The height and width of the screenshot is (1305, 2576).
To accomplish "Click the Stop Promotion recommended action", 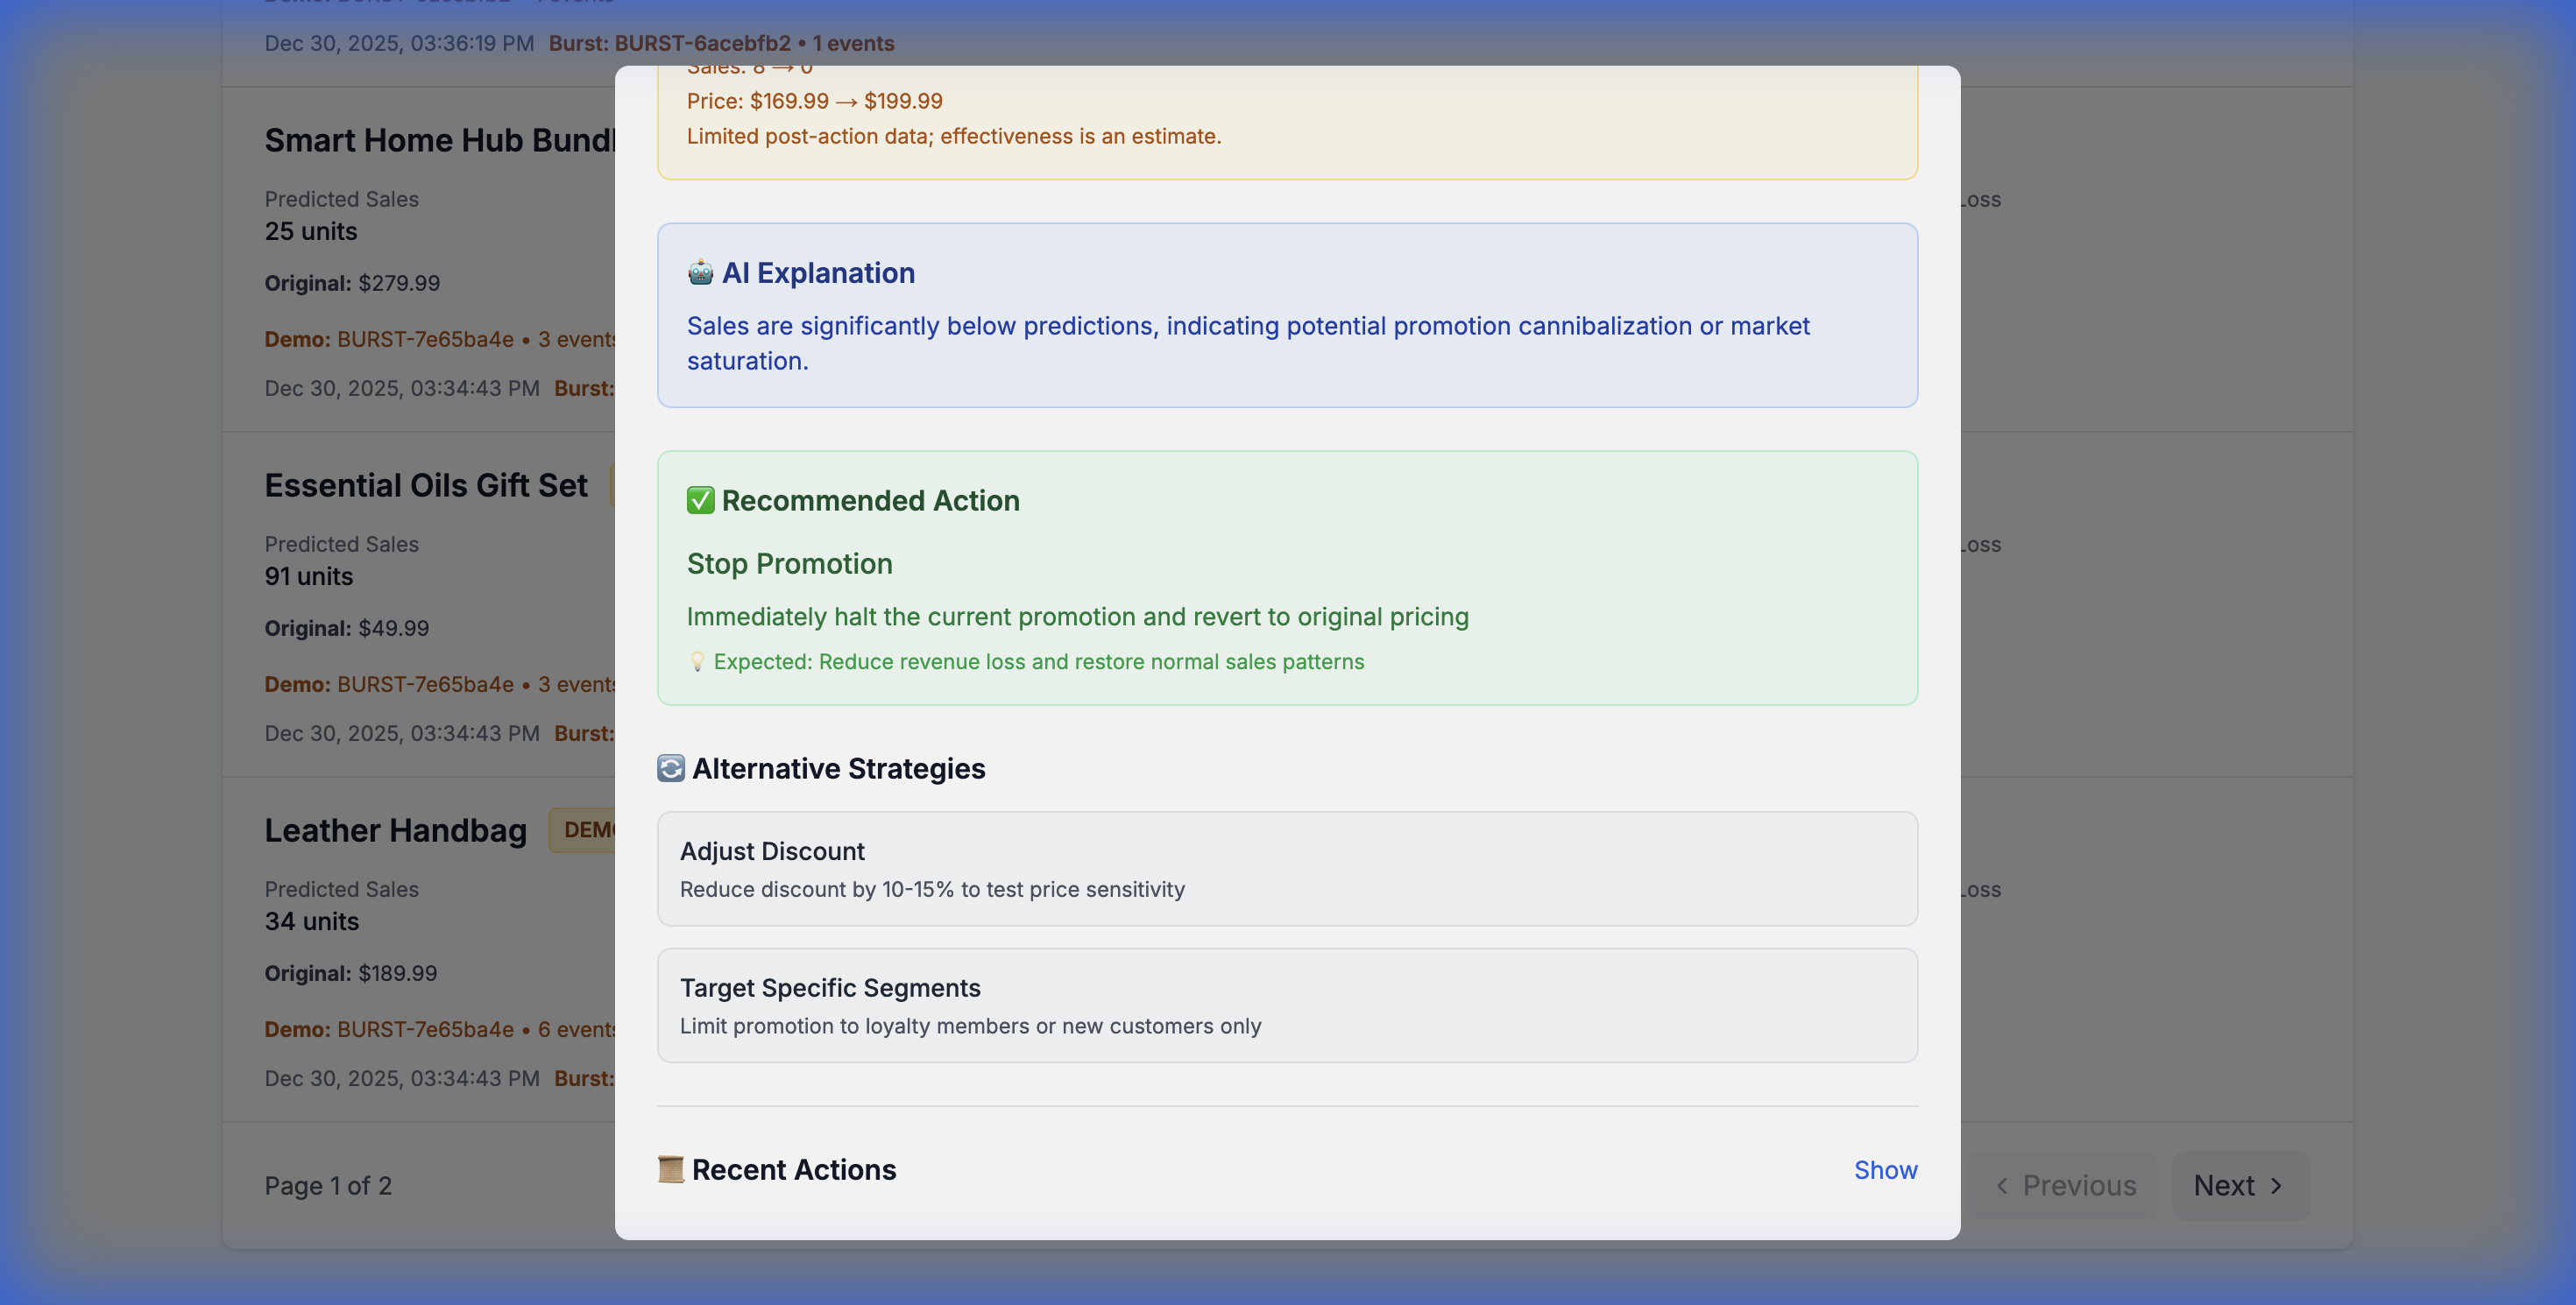I will 789,563.
